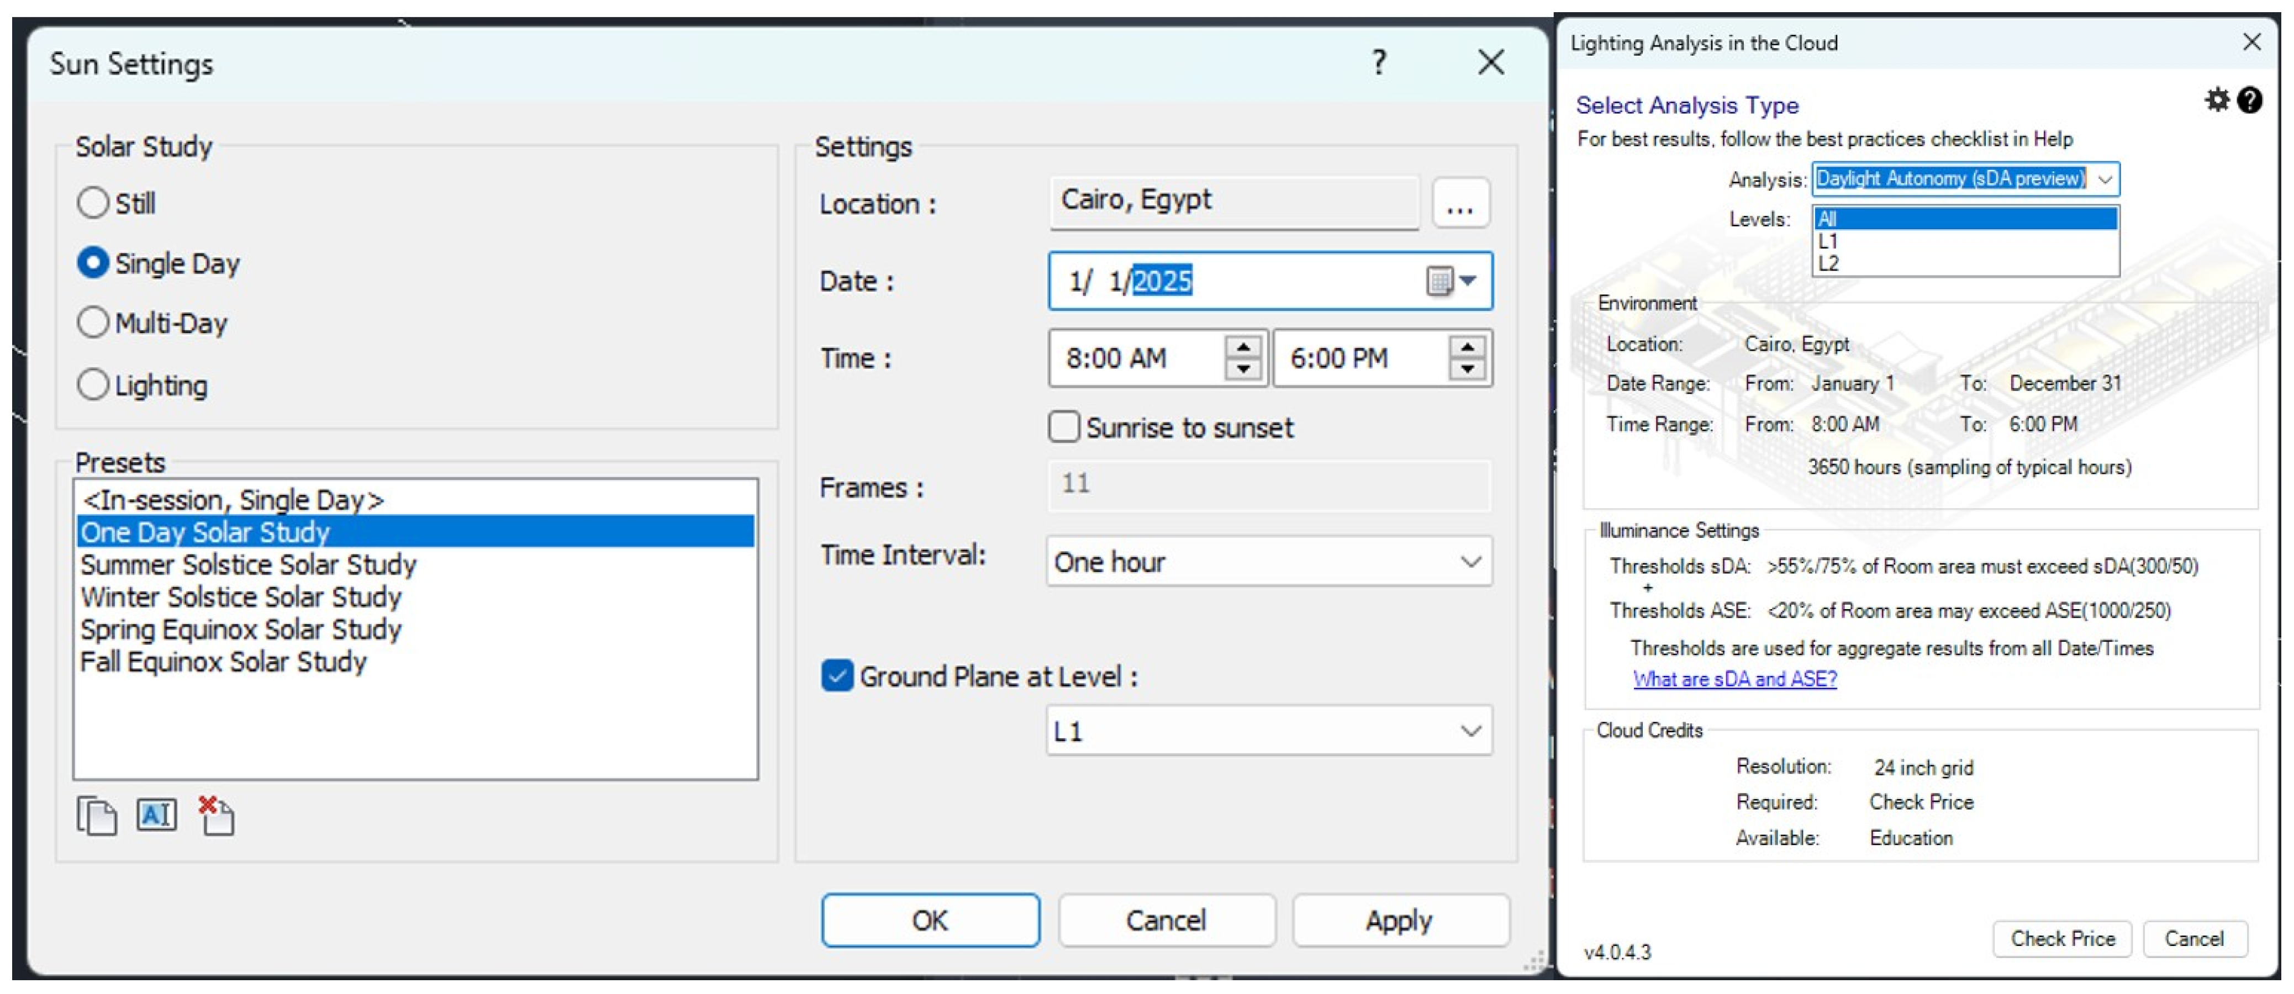Select the Multi-Day radio button

tap(93, 322)
